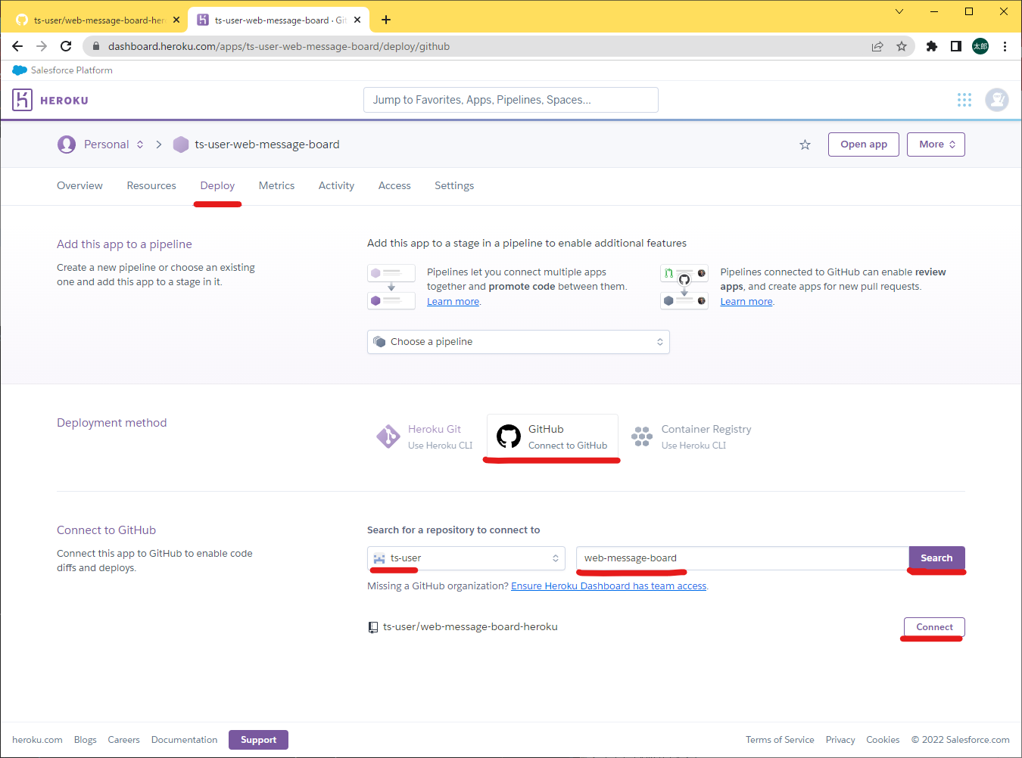Viewport: 1022px width, 758px height.
Task: Click the repository name search field
Action: (x=743, y=558)
